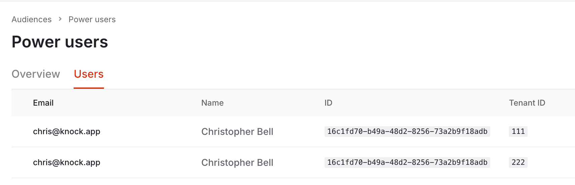Click the Email column header

tap(43, 103)
